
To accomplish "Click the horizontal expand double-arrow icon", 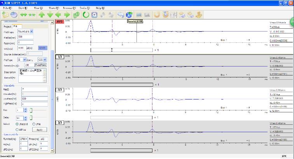I will click(x=23, y=15).
